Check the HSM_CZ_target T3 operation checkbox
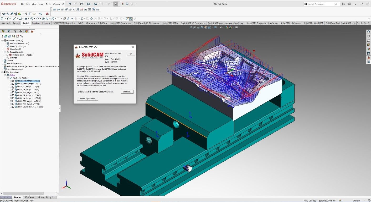Image resolution: width=371 pixels, height=202 pixels. [x=13, y=86]
